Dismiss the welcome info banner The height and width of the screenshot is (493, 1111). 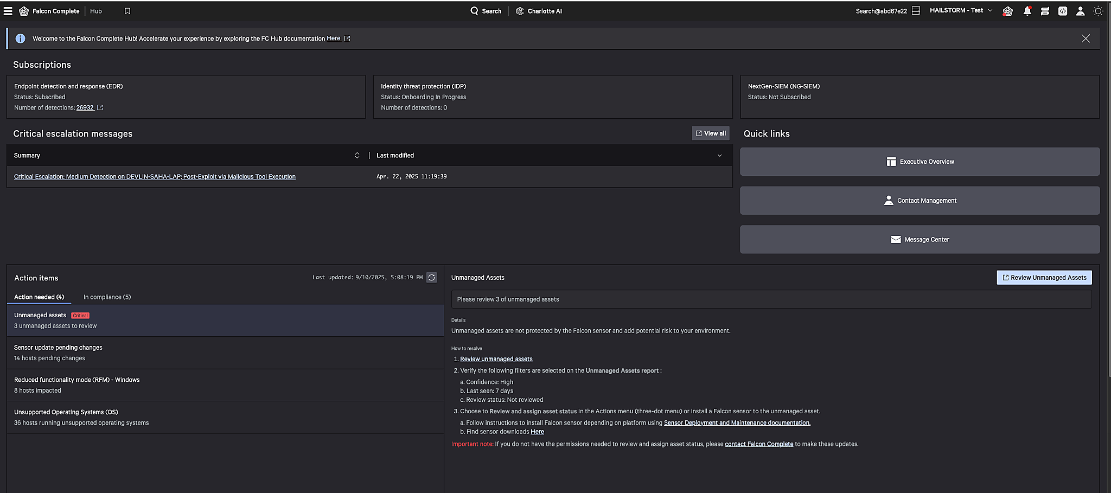coord(1086,39)
